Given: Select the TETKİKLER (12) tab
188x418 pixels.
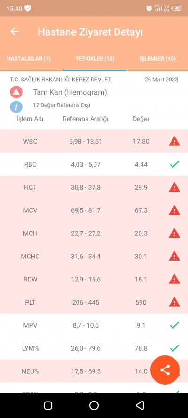Looking at the screenshot, I should pos(95,59).
